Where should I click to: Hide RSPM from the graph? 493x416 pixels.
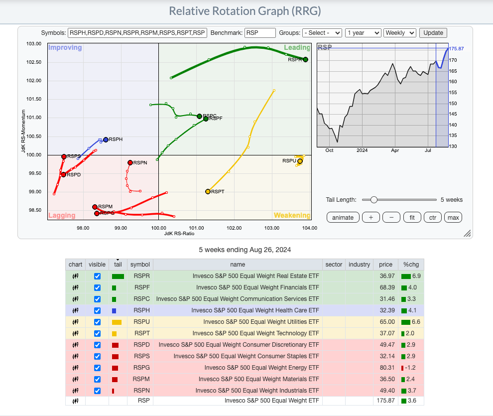(x=98, y=379)
